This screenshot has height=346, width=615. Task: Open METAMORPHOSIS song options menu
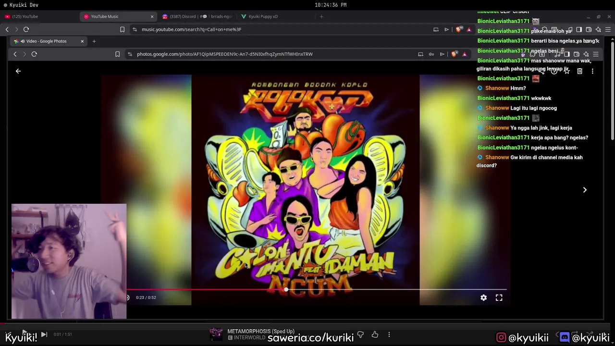389,334
